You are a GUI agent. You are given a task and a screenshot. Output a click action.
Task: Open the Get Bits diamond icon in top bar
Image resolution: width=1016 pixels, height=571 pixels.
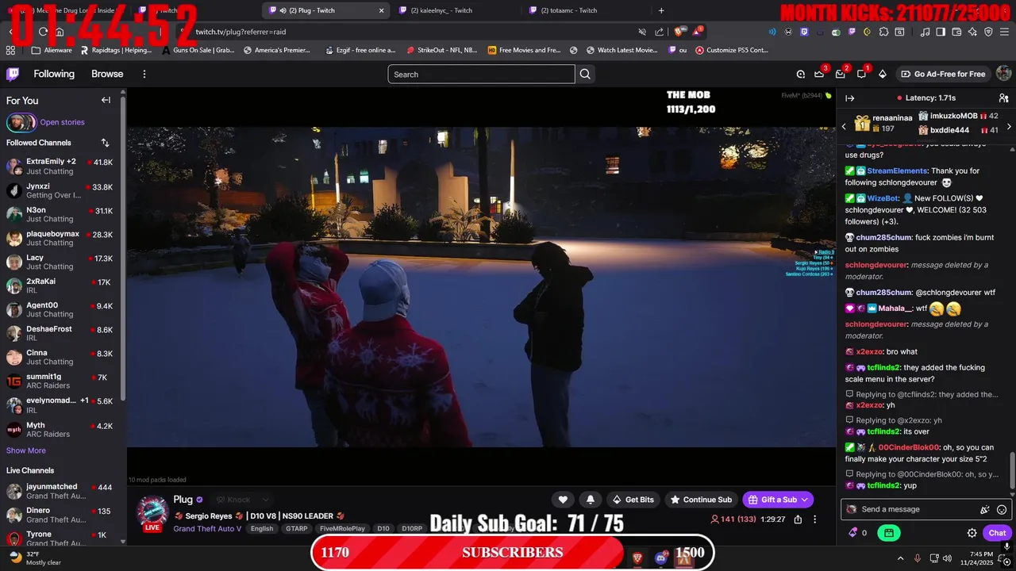click(x=882, y=74)
